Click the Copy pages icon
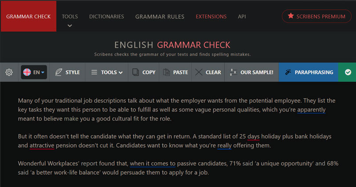Screen dimensions: 356x187 (135, 72)
